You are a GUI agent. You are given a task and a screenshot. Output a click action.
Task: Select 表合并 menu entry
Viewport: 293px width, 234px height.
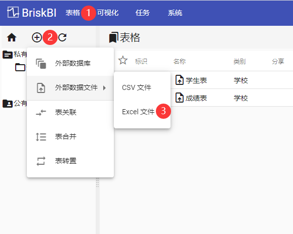(70, 136)
